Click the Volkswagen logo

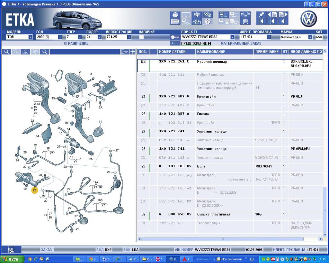[x=309, y=18]
